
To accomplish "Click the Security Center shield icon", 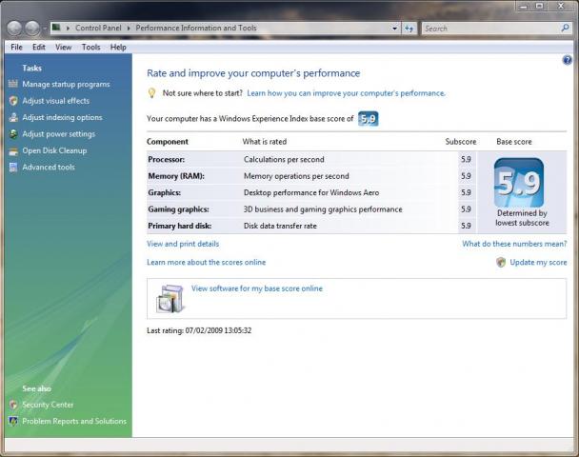I will pos(13,405).
